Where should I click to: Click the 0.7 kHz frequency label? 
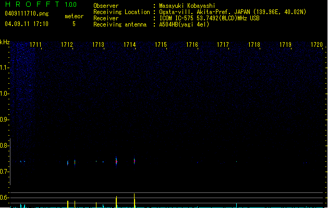coord(4,172)
